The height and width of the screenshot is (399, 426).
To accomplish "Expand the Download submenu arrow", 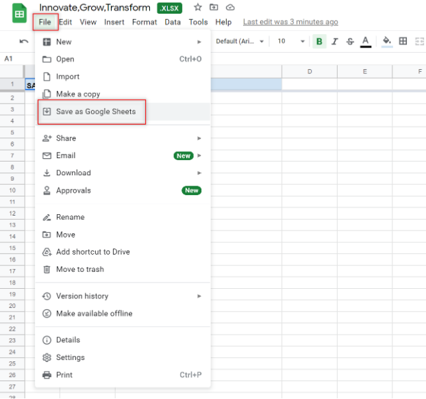I will [x=199, y=173].
